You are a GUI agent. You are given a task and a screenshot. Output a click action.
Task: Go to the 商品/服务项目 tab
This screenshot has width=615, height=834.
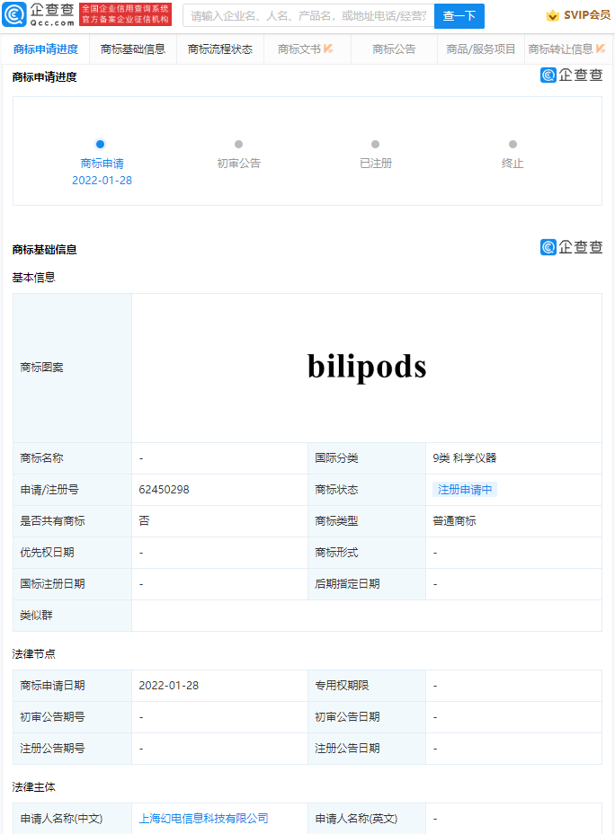(x=481, y=49)
